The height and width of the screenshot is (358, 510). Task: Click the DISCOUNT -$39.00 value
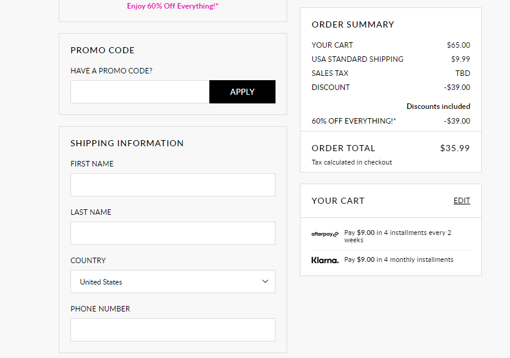click(457, 88)
